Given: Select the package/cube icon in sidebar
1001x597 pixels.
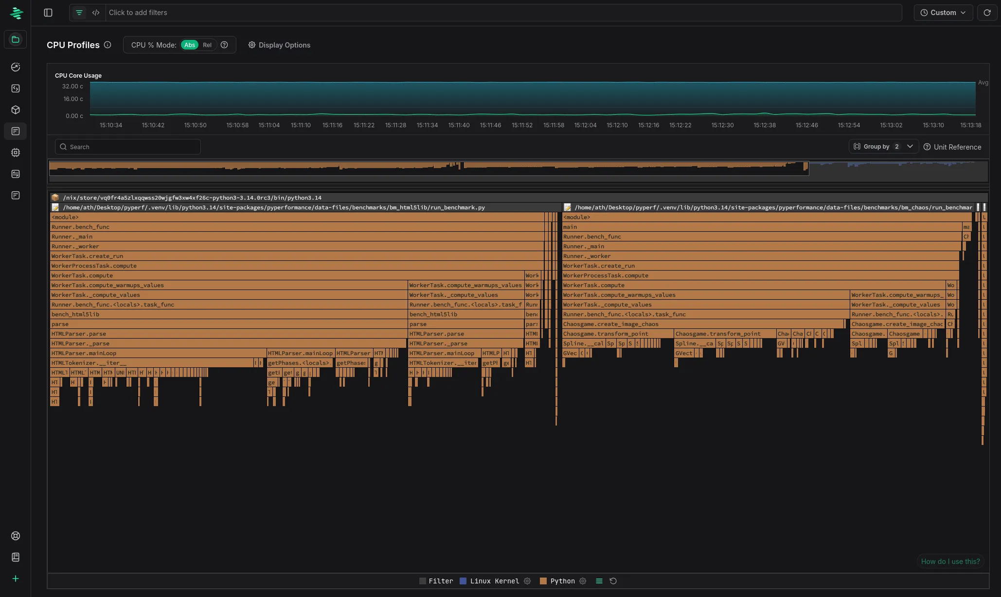Looking at the screenshot, I should coord(16,110).
